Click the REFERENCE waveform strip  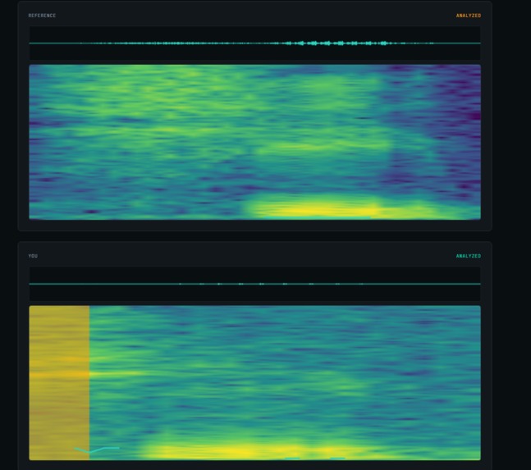click(254, 43)
